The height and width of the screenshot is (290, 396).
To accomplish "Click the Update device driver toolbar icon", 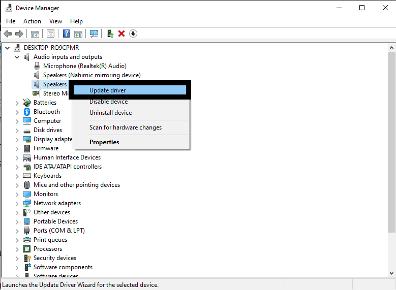I will coord(110,34).
